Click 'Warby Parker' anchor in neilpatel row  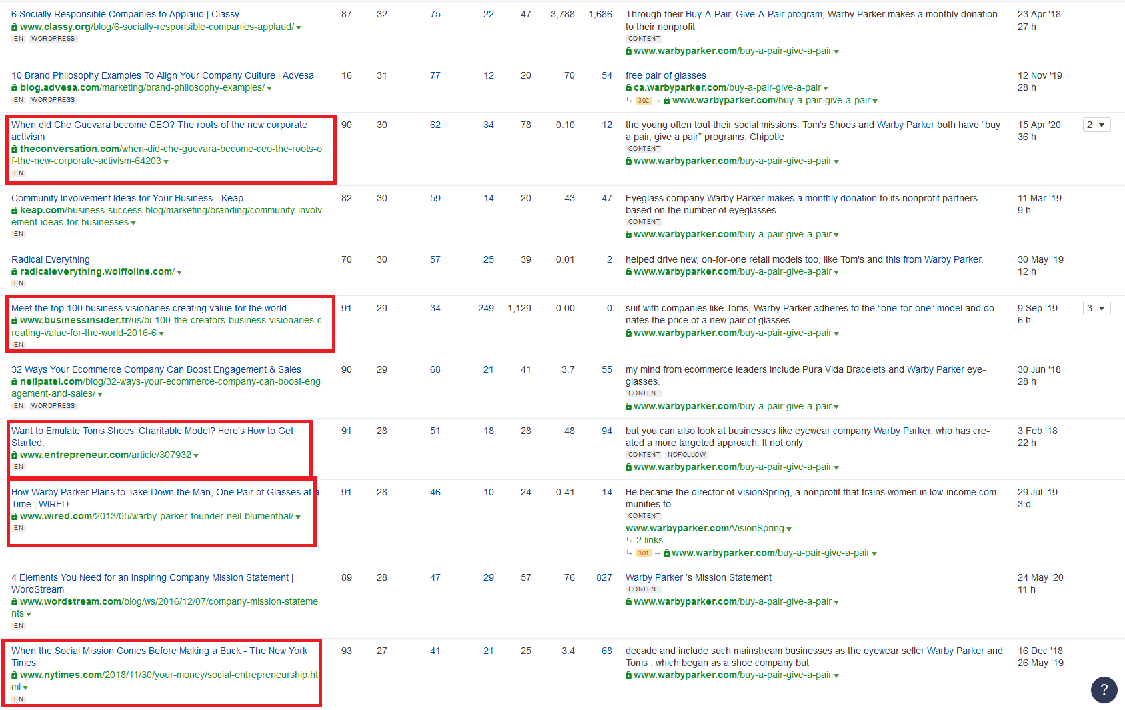(x=936, y=369)
